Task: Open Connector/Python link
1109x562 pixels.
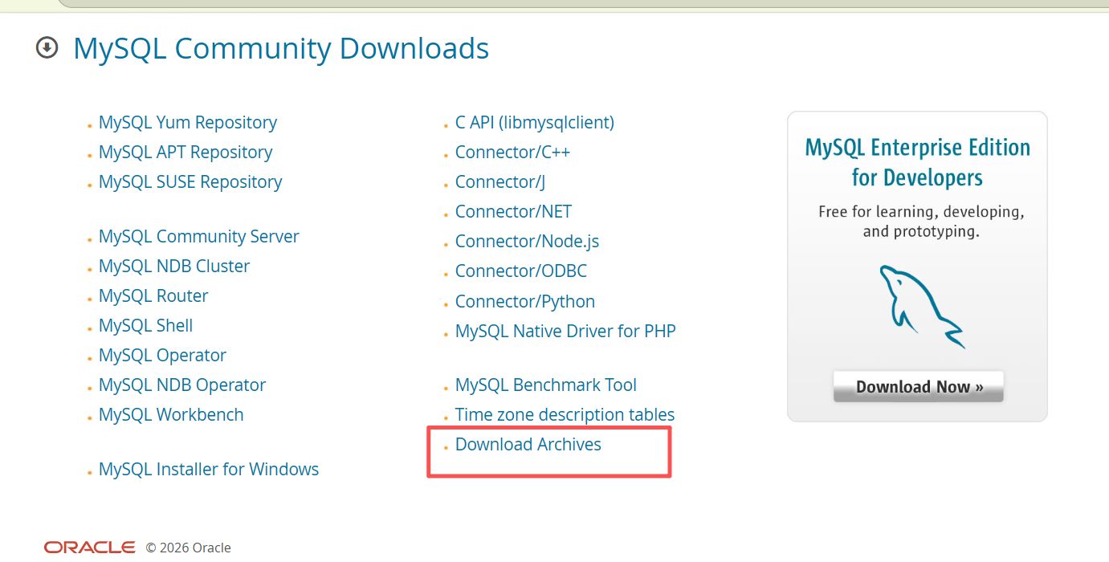Action: 525,302
